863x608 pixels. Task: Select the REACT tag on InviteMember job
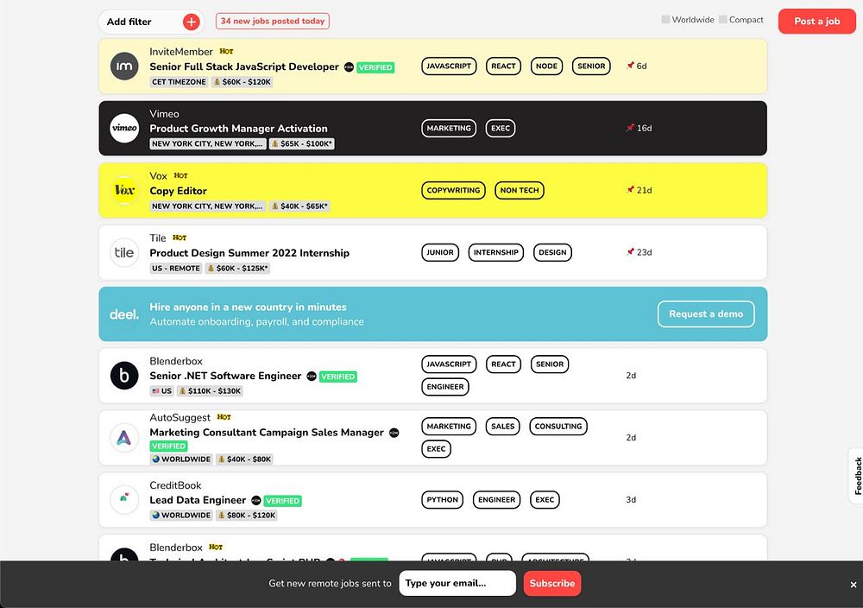coord(503,66)
